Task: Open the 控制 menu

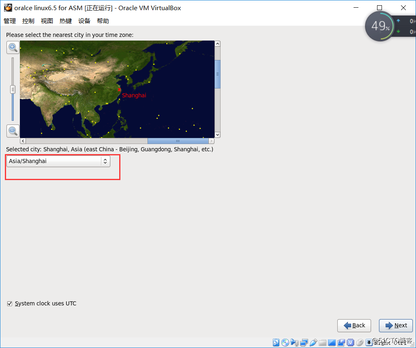Action: click(x=28, y=21)
